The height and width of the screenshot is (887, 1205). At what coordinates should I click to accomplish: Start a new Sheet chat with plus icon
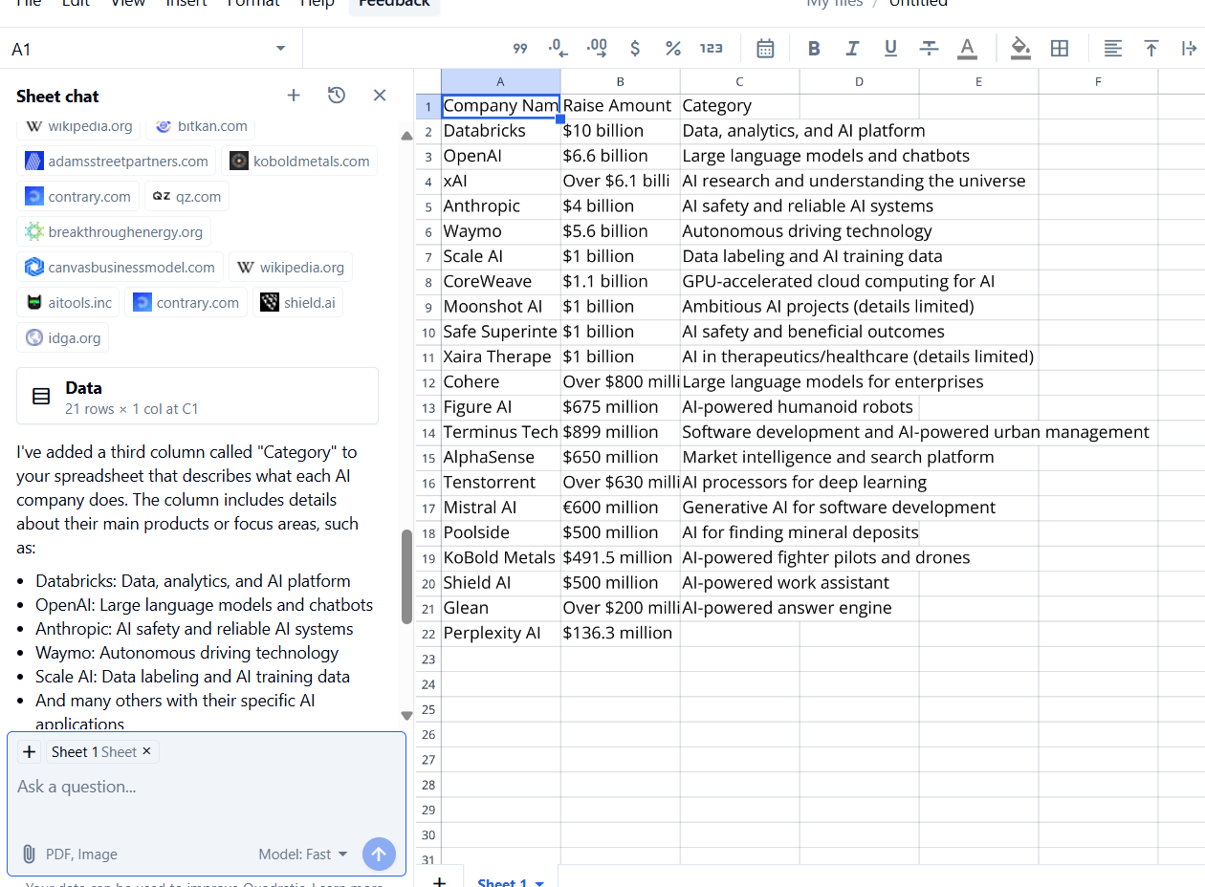click(x=294, y=96)
